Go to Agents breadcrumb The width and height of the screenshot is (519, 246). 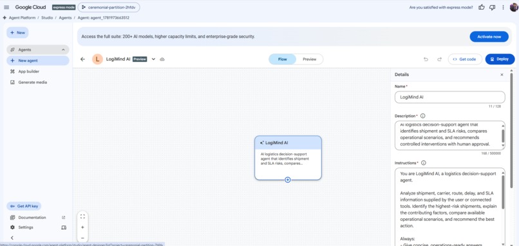(x=65, y=18)
